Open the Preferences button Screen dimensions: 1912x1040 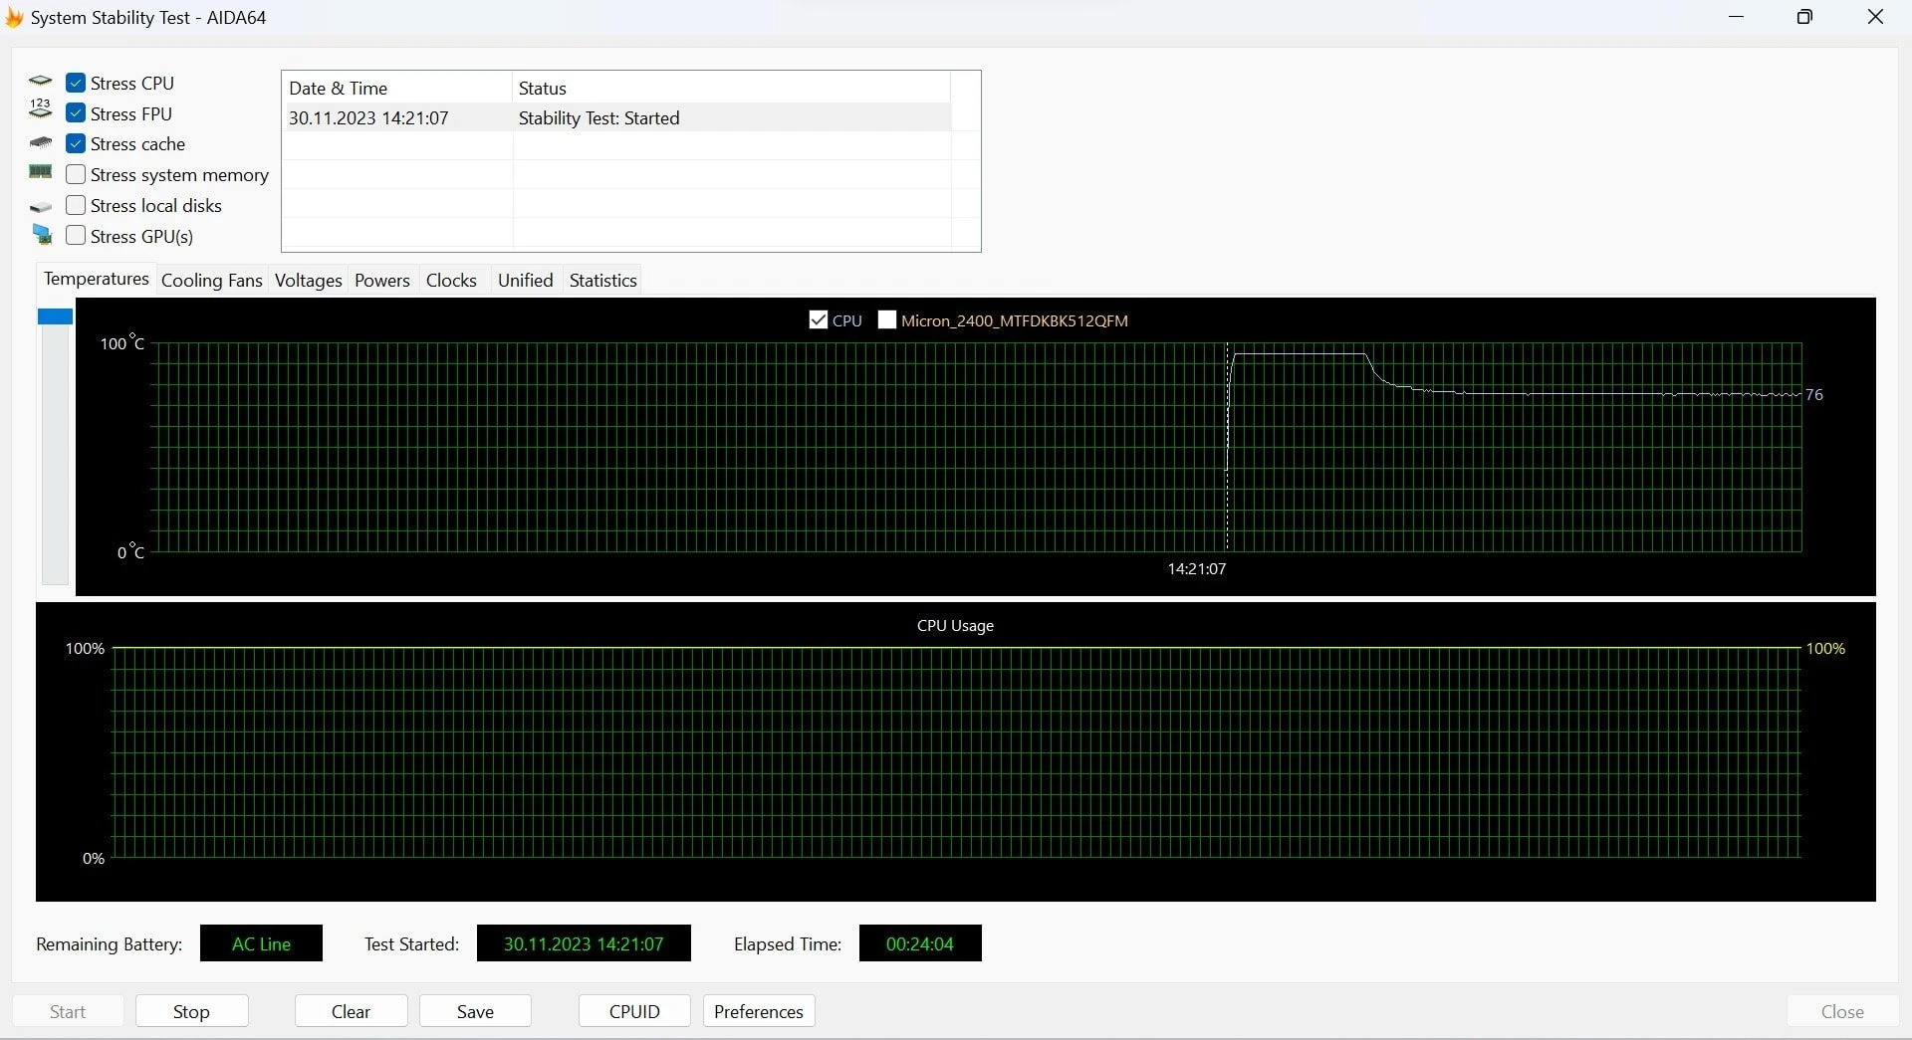(759, 1011)
